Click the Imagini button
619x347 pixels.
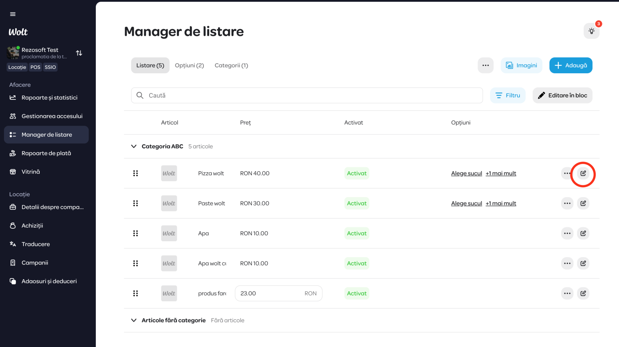521,65
